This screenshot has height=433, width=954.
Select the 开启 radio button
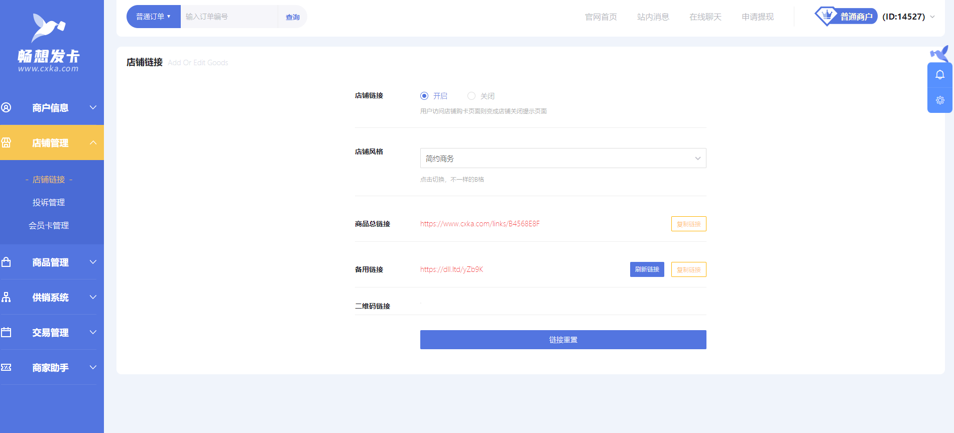click(x=424, y=96)
